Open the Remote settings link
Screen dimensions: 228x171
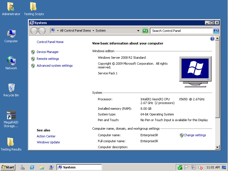tap(48, 59)
